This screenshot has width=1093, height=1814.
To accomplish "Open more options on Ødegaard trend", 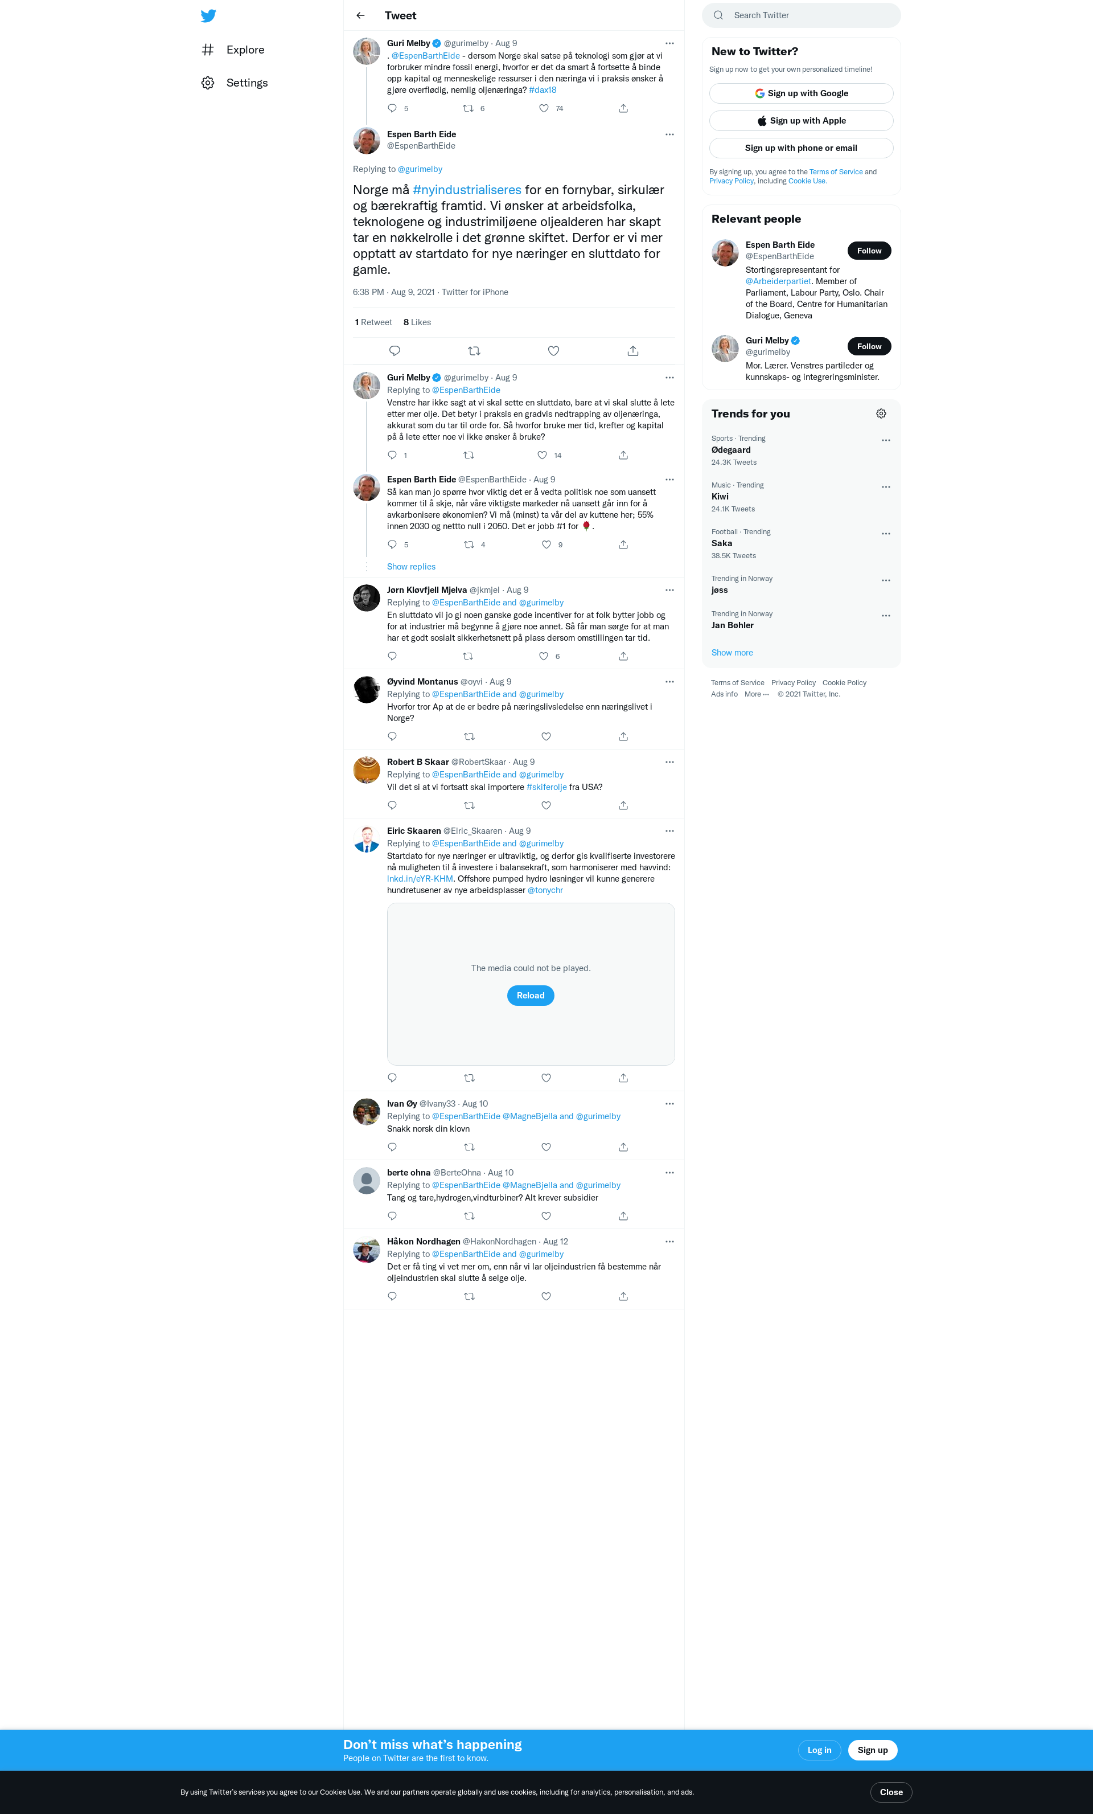I will (x=885, y=440).
